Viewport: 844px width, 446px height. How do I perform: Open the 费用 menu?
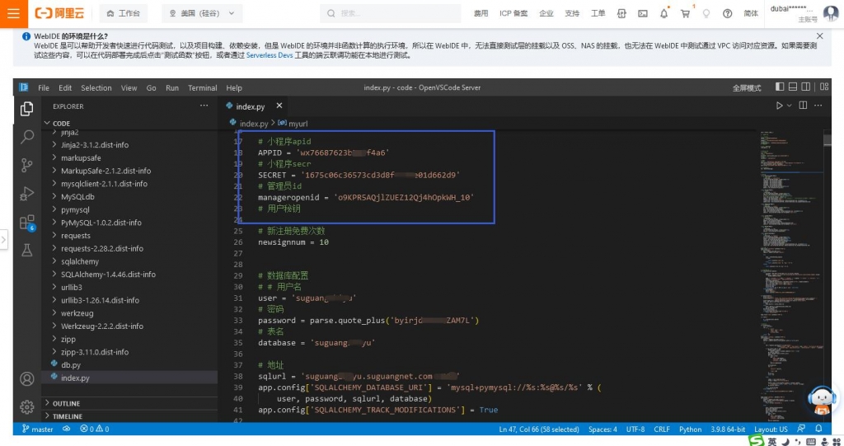(x=481, y=13)
